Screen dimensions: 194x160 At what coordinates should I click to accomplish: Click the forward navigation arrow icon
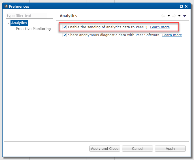tap(174, 16)
